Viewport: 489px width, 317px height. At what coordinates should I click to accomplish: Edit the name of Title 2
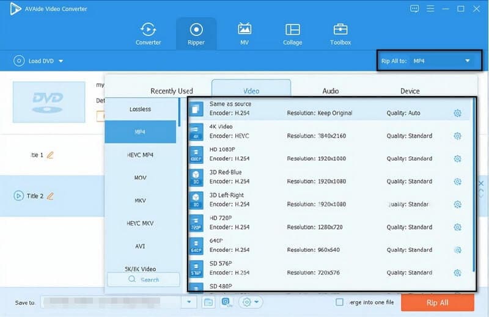(50, 196)
